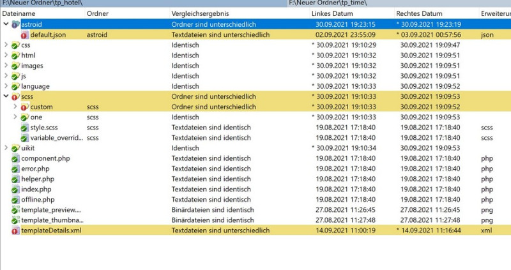Click the uikit folder icon
Image resolution: width=511 pixels, height=270 pixels.
tap(15, 148)
